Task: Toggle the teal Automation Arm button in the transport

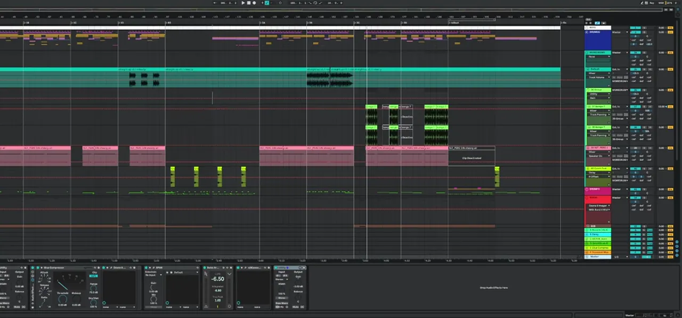Action: tap(267, 3)
